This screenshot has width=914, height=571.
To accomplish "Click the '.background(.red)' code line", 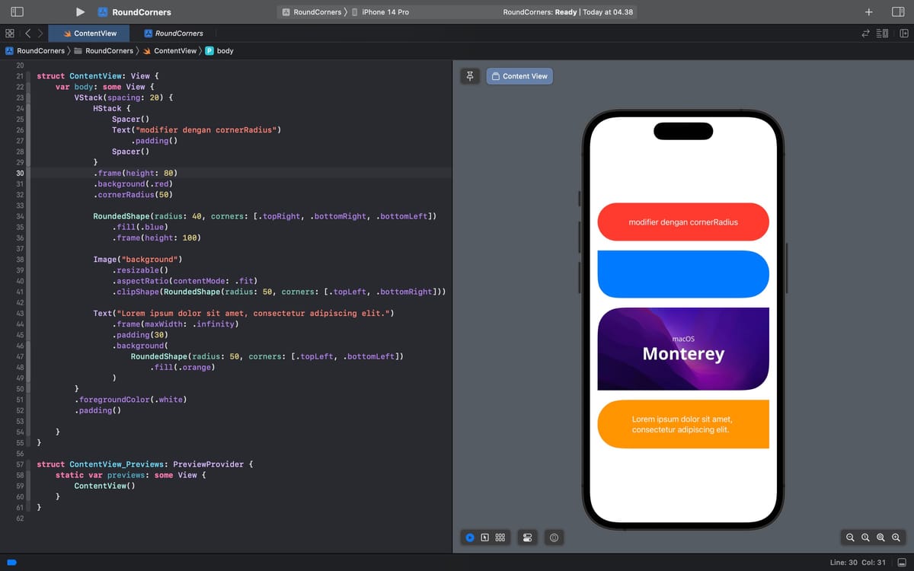I will (133, 183).
